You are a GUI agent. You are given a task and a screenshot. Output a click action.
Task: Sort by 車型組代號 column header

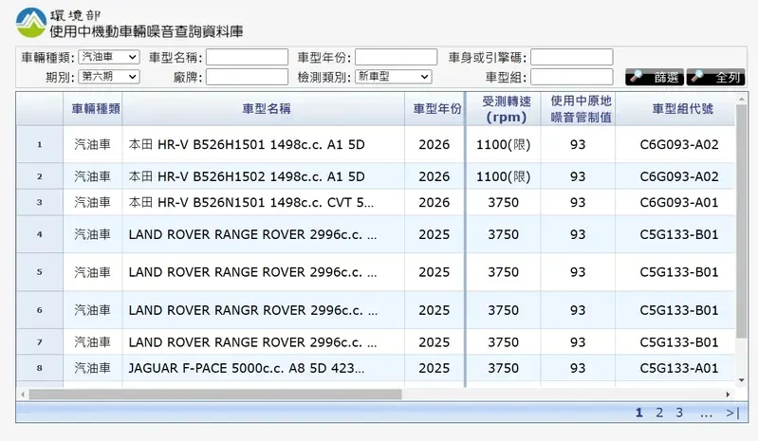pyautogui.click(x=675, y=109)
